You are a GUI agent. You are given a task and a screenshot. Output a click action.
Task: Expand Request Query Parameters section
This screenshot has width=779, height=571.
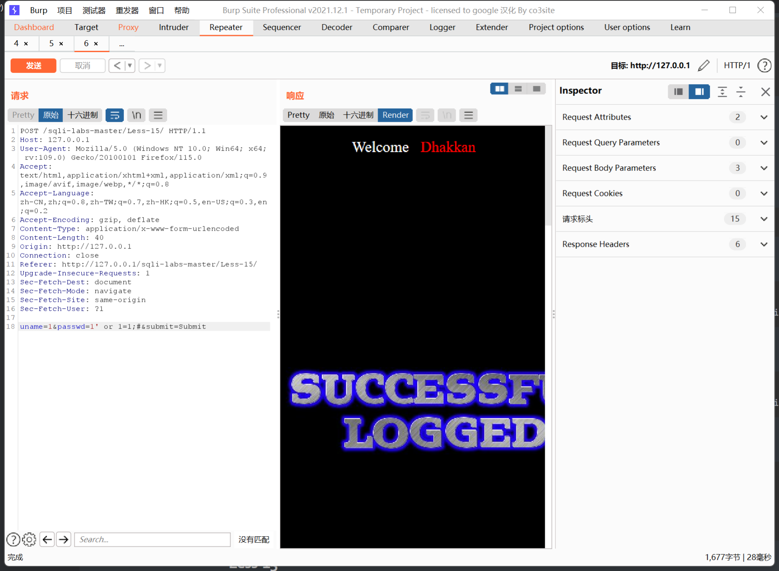coord(665,142)
